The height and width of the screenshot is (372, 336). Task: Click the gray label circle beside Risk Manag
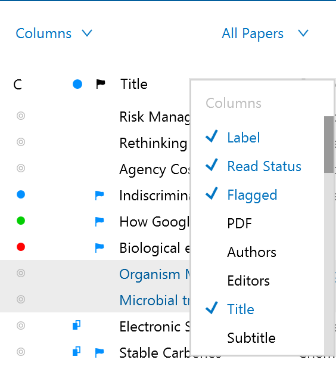click(21, 116)
